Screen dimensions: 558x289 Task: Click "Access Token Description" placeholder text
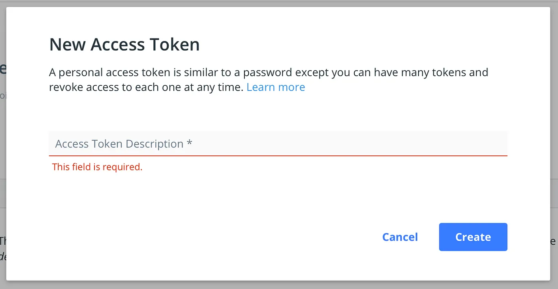(119, 144)
